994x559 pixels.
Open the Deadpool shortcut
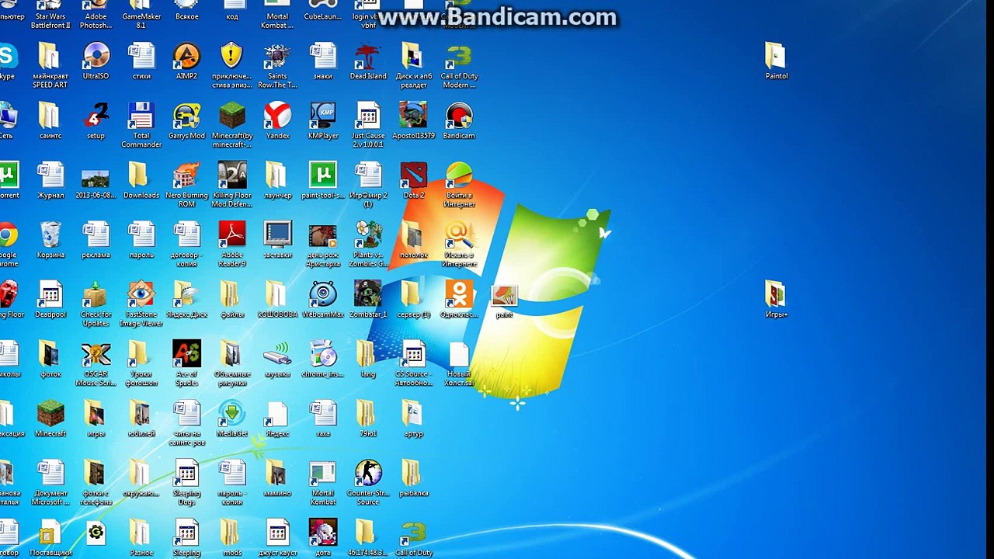click(x=50, y=300)
